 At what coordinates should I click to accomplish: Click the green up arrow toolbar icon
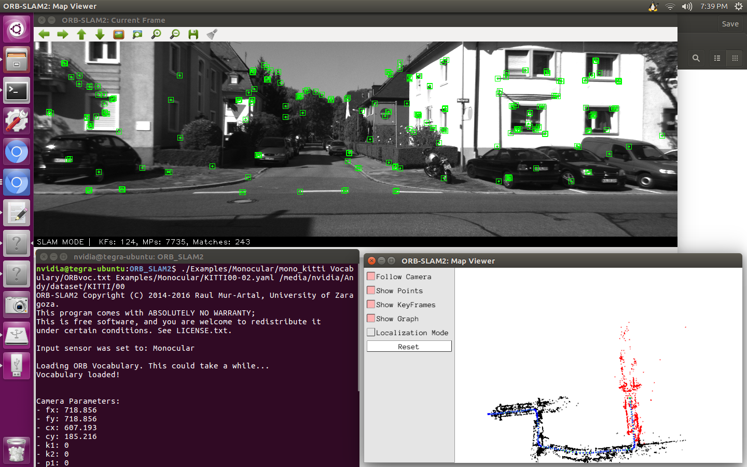click(x=81, y=34)
